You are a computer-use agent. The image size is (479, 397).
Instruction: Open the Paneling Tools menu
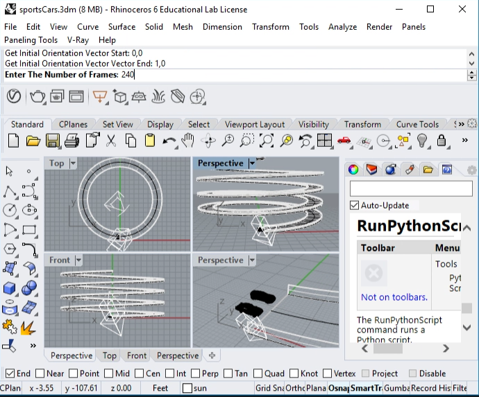click(x=31, y=40)
